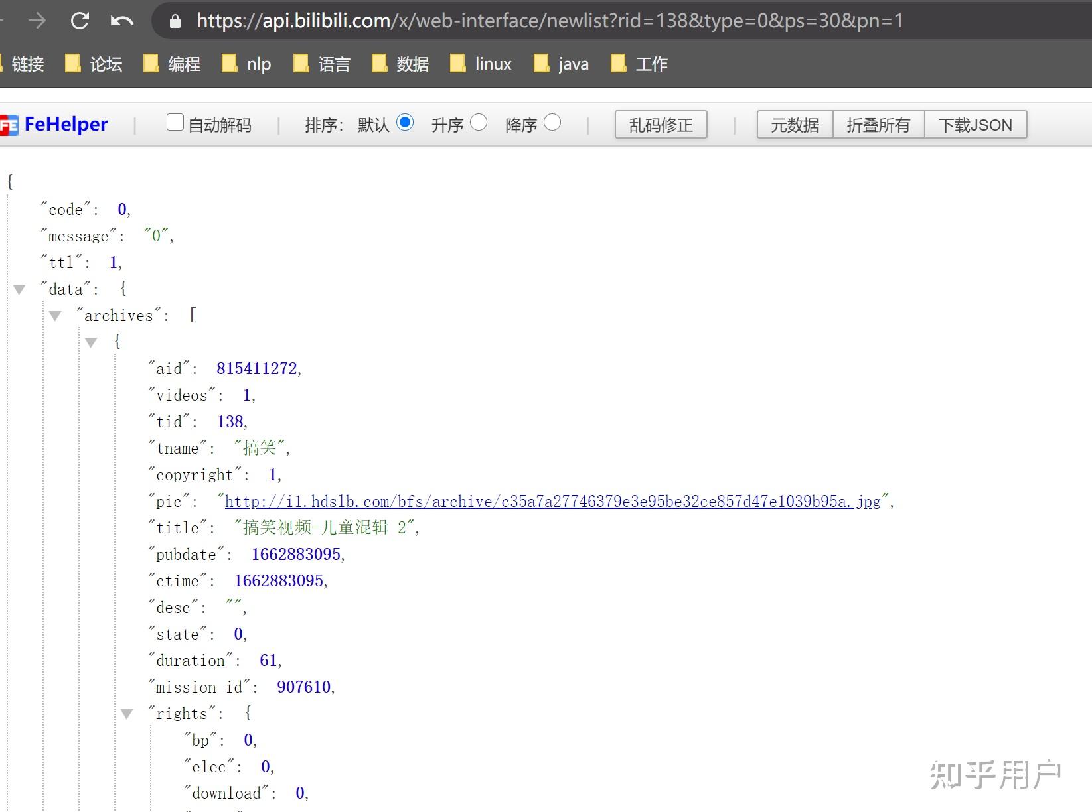Enable the 自动解码 checkbox
Screen dimensions: 1092x812
point(174,122)
